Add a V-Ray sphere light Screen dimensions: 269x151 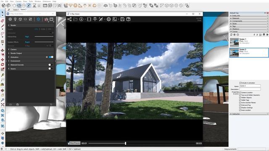75,5
